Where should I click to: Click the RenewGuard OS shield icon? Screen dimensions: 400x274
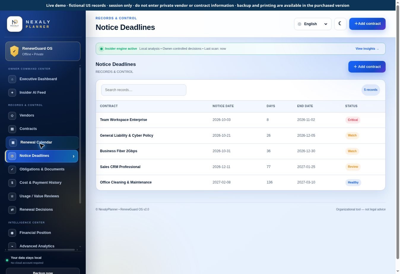click(14, 51)
